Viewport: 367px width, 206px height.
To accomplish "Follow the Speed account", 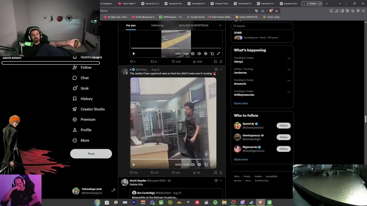I will pyautogui.click(x=284, y=126).
